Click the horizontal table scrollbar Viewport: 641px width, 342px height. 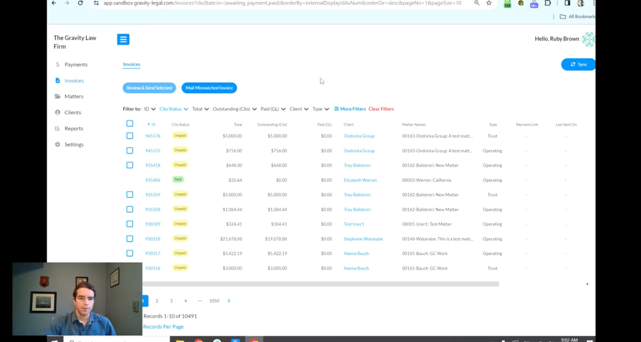(320, 284)
